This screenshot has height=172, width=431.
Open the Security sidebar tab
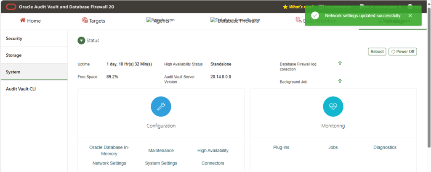point(34,39)
